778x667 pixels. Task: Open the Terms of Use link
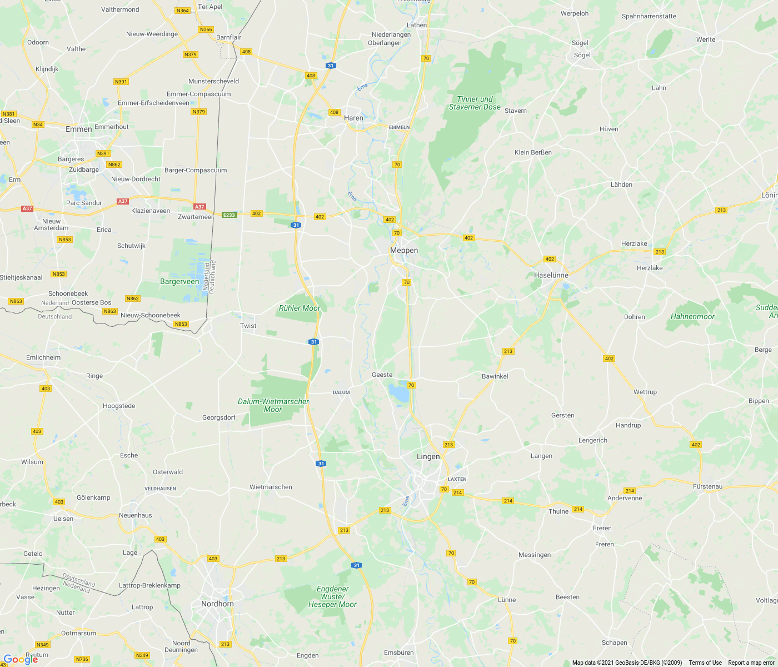705,663
